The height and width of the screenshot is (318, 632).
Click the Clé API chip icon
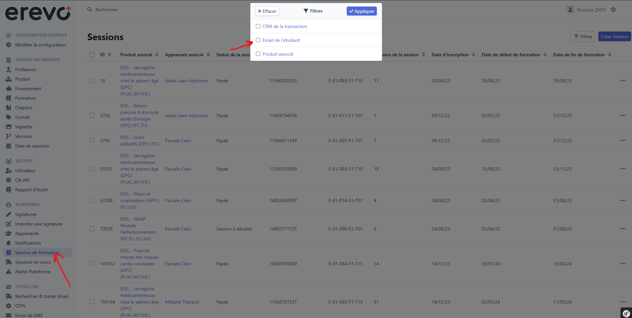point(9,180)
